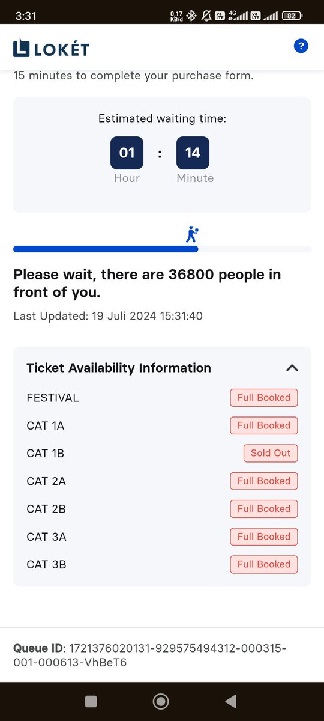This screenshot has height=721, width=324.
Task: Tap the blue queue progress bar
Action: [x=106, y=249]
